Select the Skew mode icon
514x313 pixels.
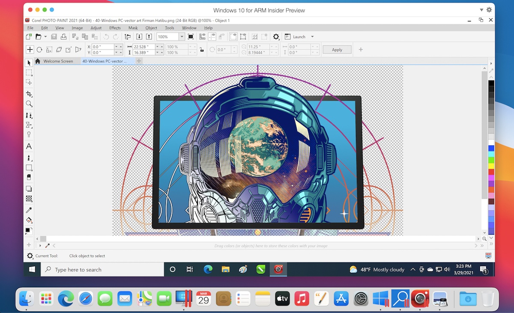[59, 50]
